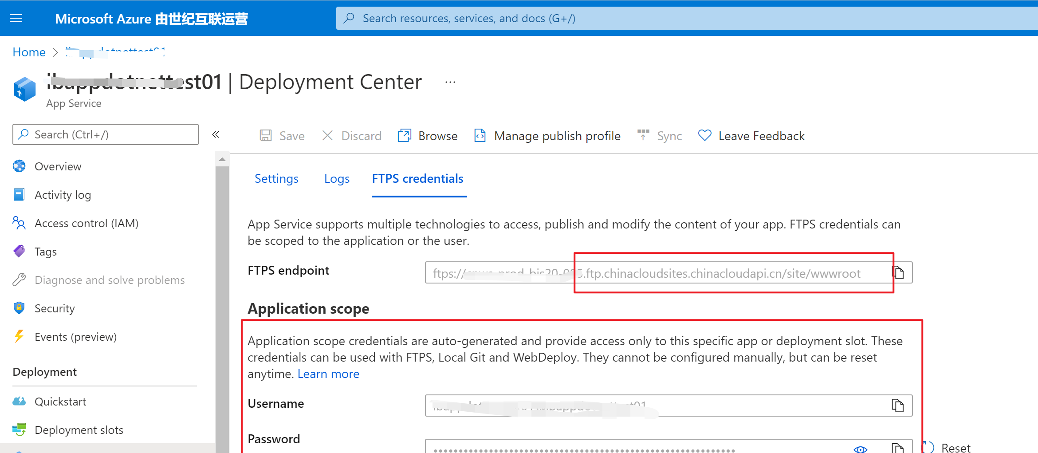Click the Microsoft Azure portal title

point(151,19)
